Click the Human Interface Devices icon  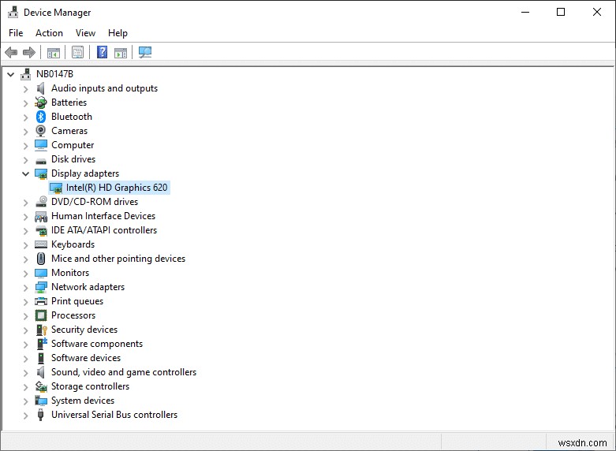click(41, 216)
